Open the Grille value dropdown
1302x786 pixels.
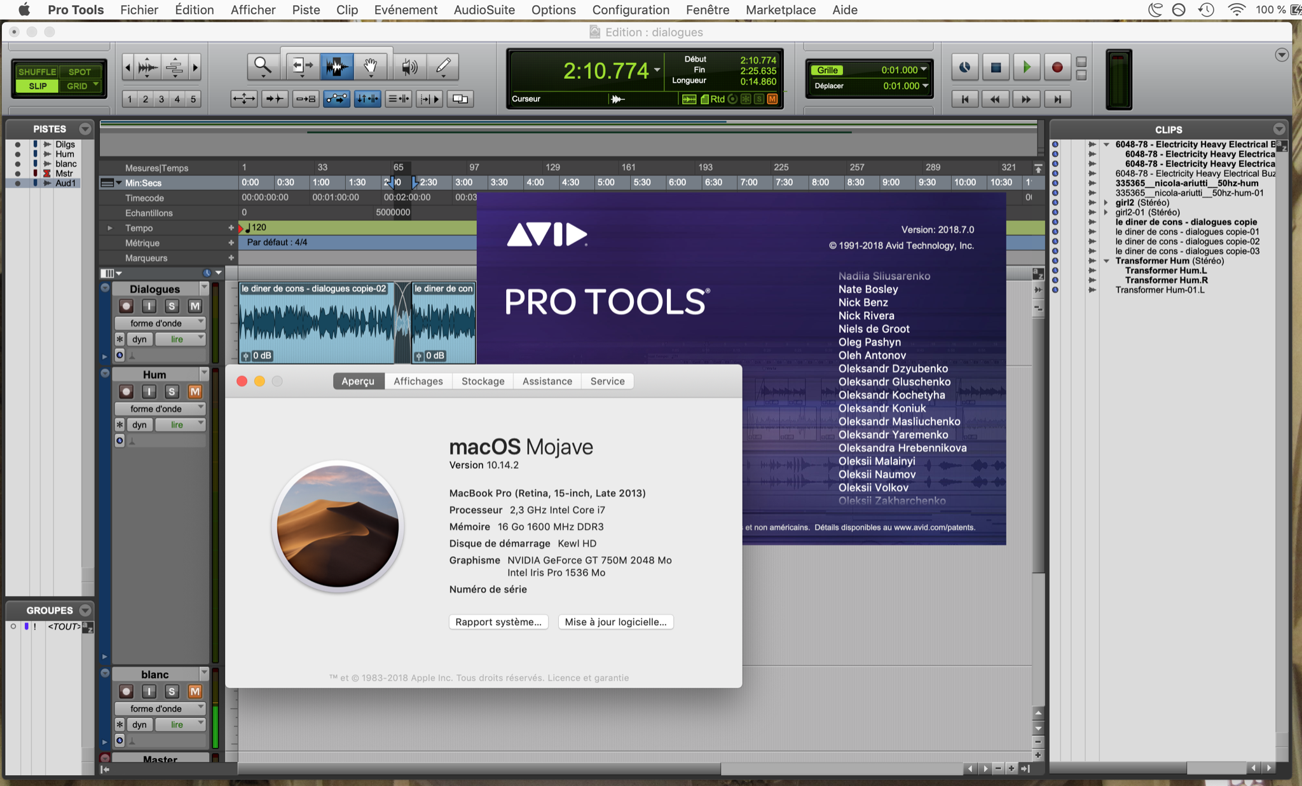pos(924,70)
